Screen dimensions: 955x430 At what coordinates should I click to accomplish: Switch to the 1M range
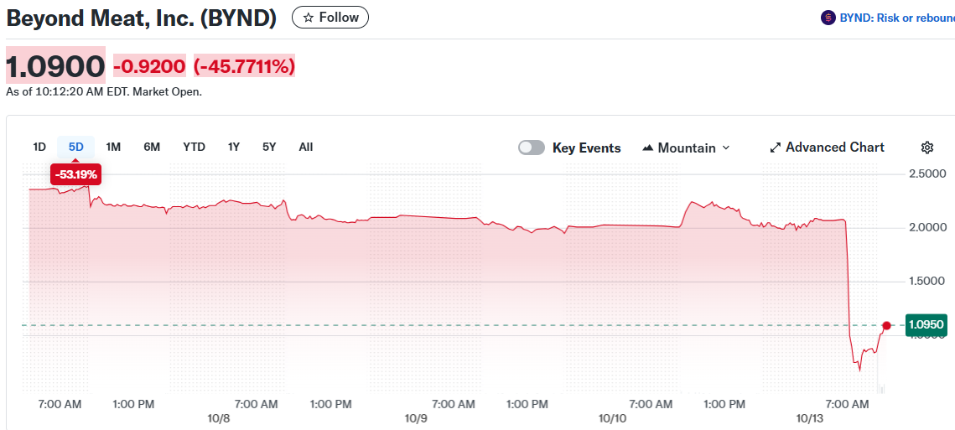point(113,147)
